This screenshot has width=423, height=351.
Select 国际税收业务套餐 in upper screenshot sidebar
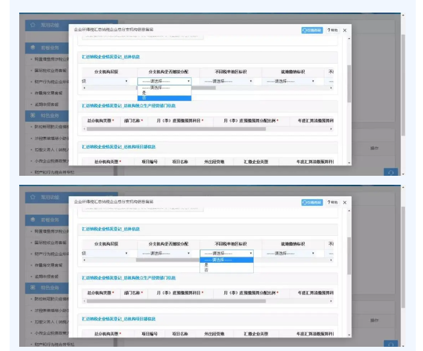pyautogui.click(x=50, y=70)
